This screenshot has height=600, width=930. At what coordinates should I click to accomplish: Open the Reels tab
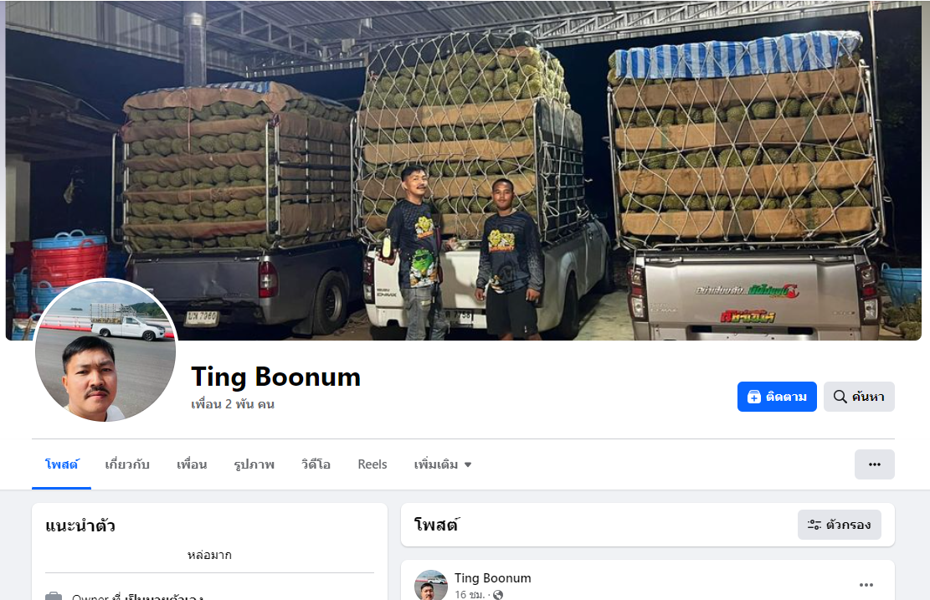tap(373, 464)
